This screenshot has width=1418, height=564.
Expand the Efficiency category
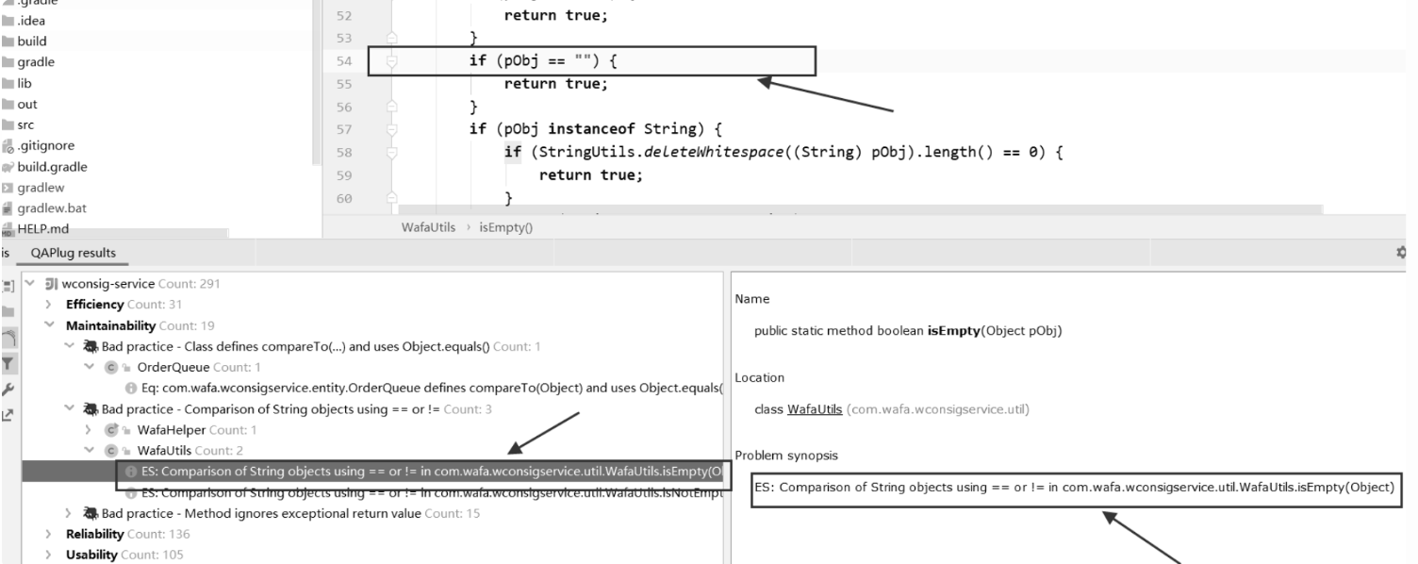click(49, 305)
